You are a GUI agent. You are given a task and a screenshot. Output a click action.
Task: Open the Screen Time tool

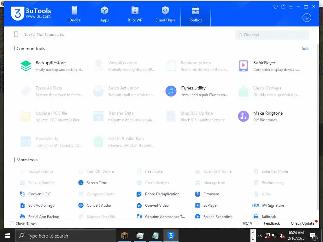point(93,182)
